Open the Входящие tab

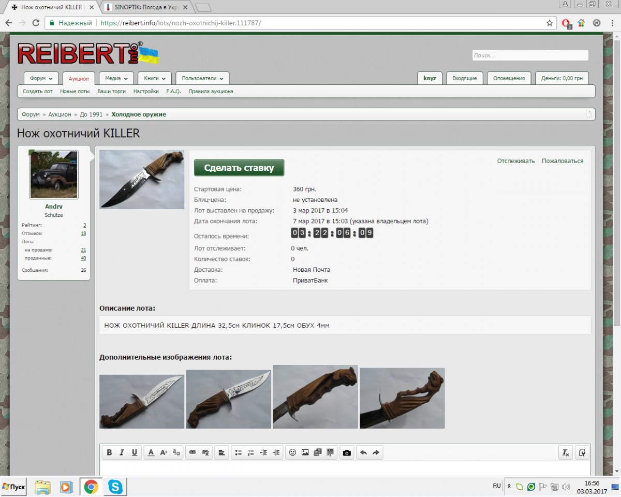464,79
